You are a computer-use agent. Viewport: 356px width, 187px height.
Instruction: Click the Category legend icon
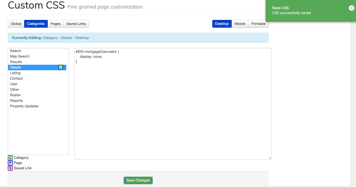10,157
